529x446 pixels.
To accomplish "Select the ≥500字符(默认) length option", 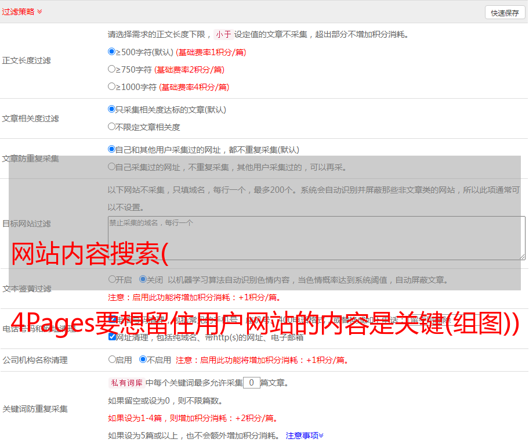I will point(112,52).
